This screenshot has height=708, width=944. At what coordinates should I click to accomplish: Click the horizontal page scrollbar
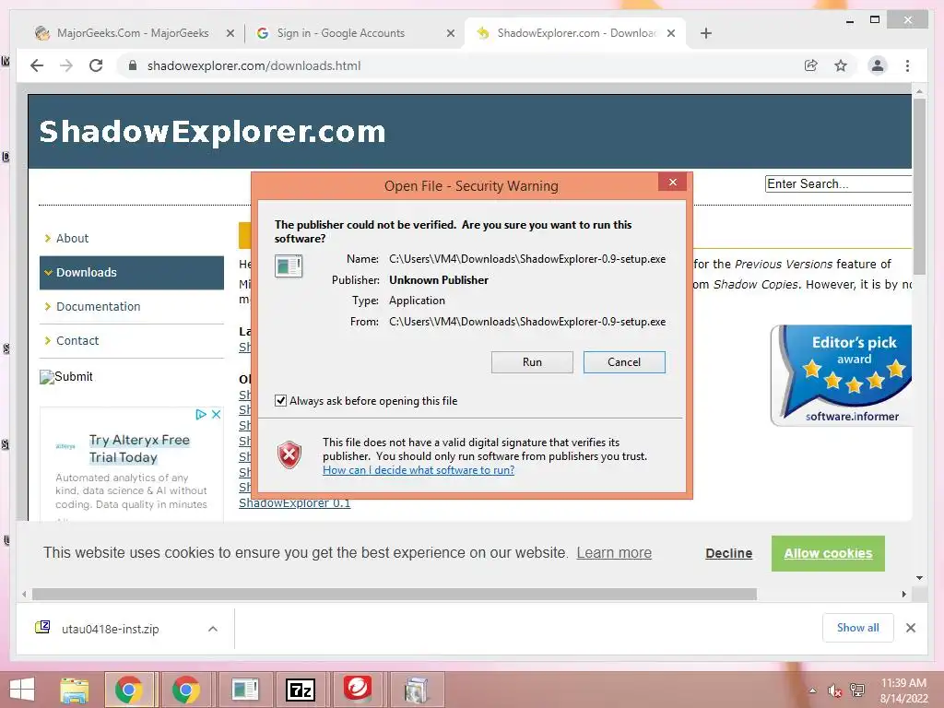(x=395, y=595)
